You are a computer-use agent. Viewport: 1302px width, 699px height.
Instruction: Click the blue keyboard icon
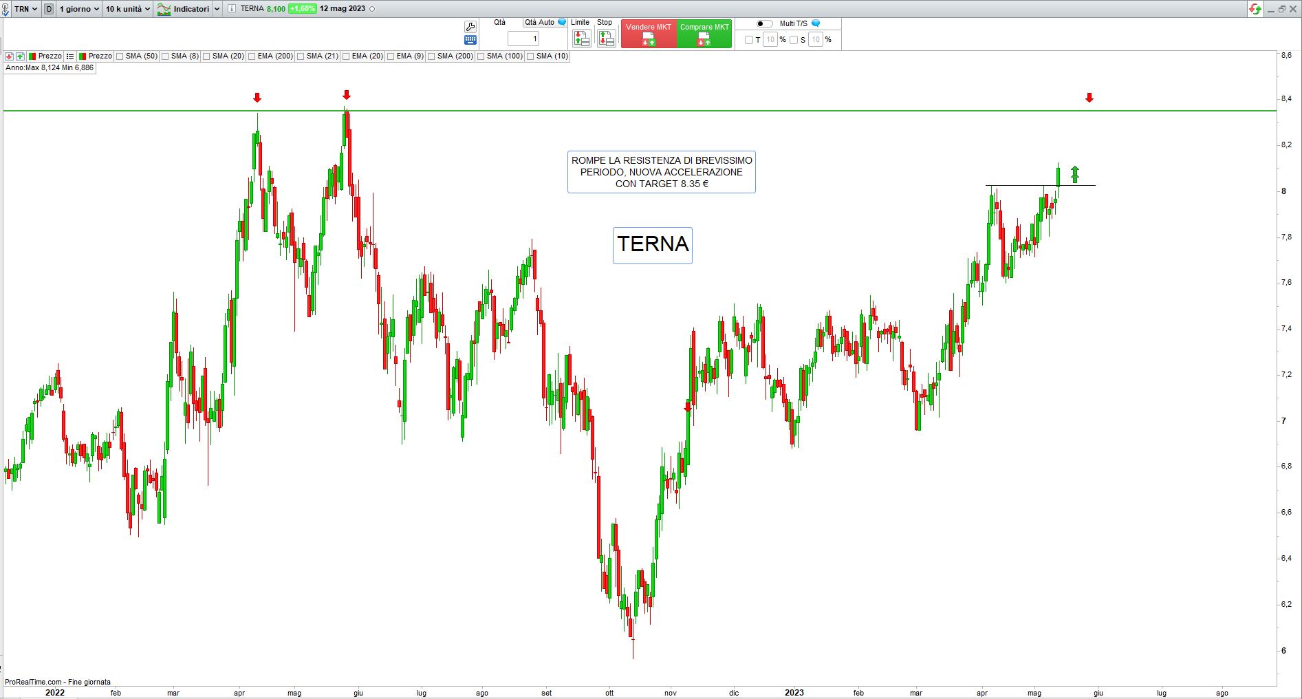click(470, 41)
